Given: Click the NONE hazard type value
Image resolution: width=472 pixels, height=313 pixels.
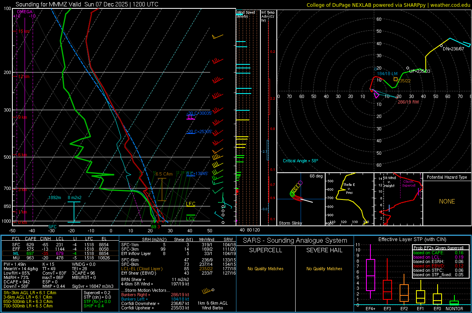Looking at the screenshot, I should pyautogui.click(x=447, y=201).
